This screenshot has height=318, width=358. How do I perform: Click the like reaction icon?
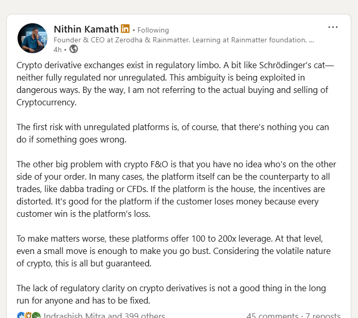pos(20,315)
